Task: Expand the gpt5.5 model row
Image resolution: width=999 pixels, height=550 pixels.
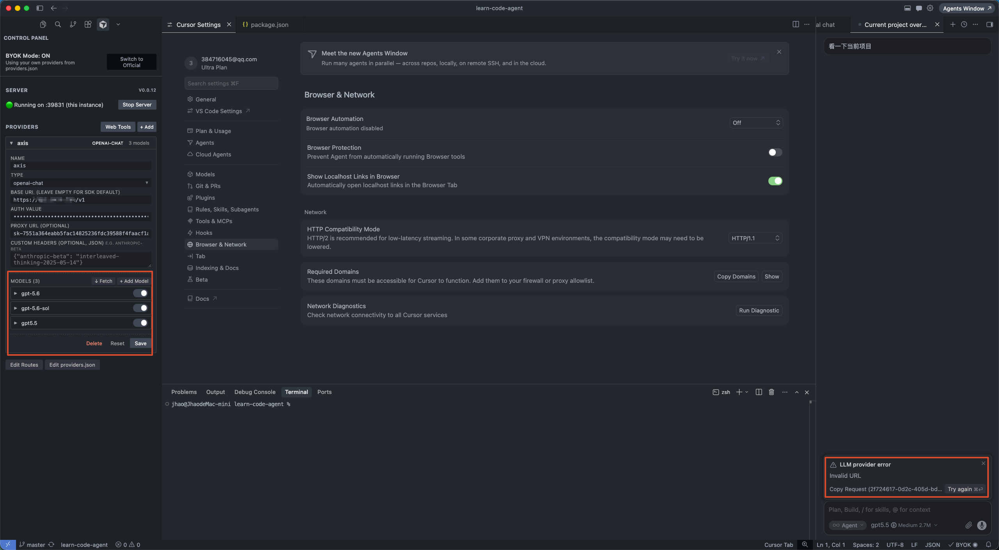Action: pyautogui.click(x=16, y=323)
